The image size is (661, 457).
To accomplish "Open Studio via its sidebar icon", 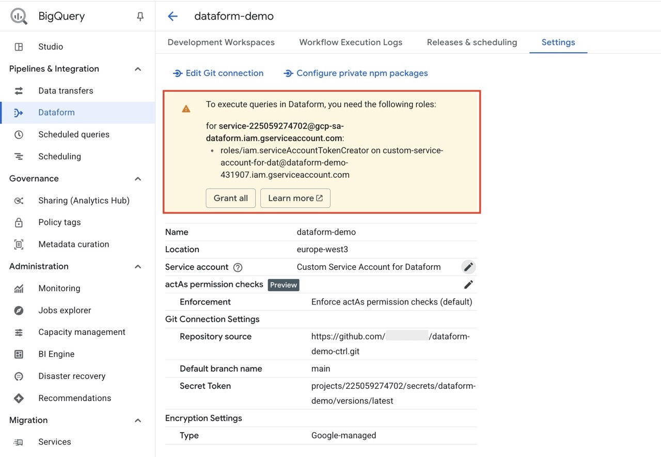I will click(19, 47).
